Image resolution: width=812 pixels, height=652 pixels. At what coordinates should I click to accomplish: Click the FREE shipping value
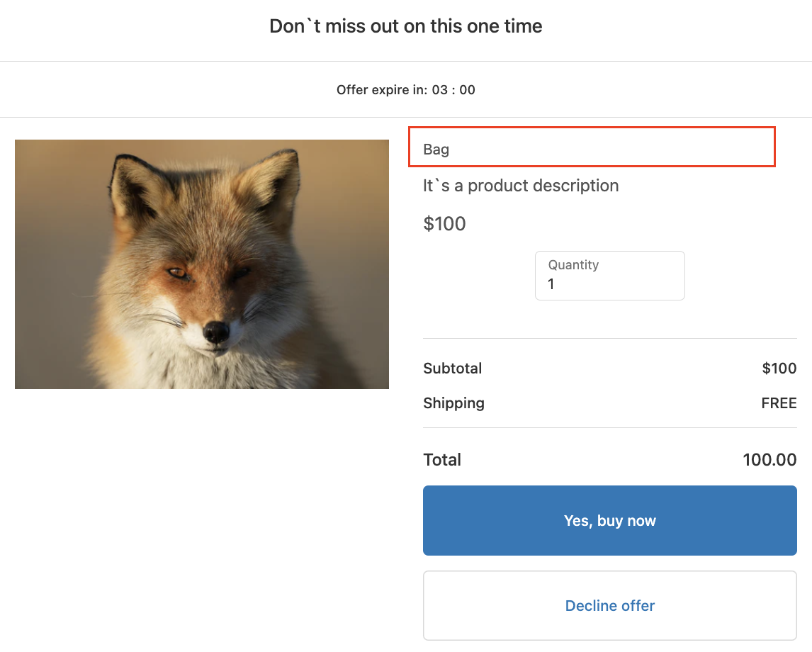(779, 403)
